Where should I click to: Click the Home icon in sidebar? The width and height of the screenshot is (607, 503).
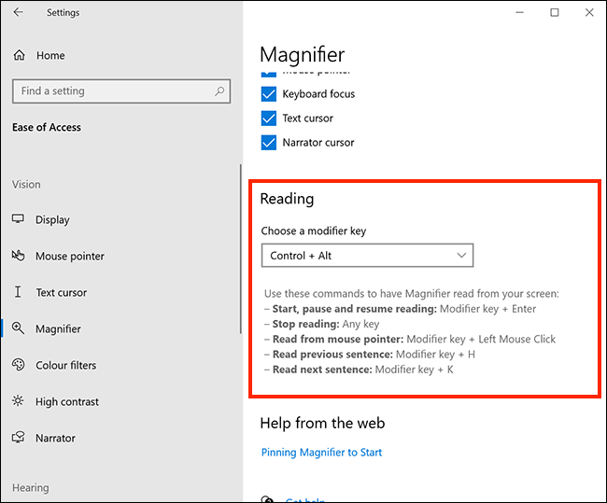(19, 56)
